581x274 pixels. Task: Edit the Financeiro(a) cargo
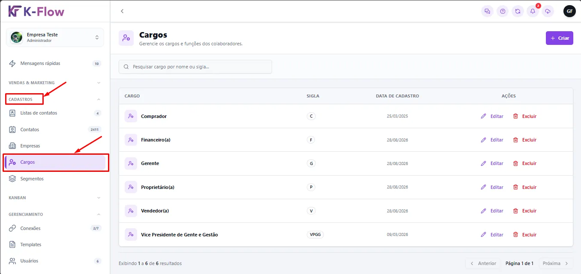click(x=492, y=140)
